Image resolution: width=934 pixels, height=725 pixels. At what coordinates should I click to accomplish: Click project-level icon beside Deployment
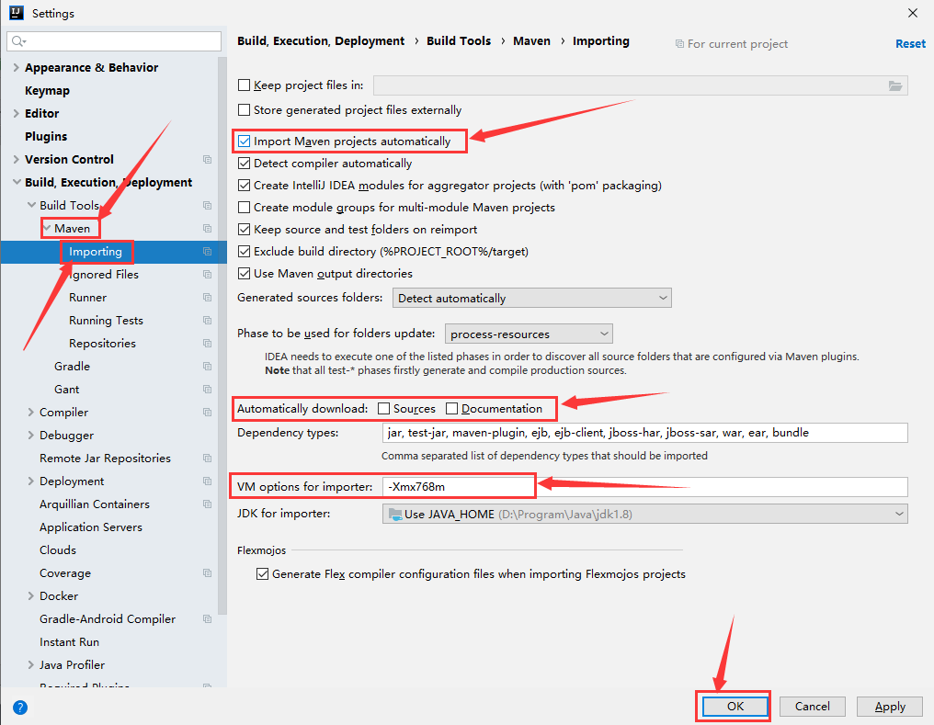coord(207,481)
